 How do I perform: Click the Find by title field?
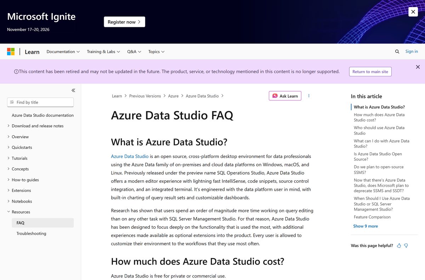40,102
